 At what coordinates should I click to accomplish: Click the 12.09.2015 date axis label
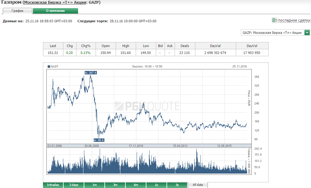[x=224, y=146]
